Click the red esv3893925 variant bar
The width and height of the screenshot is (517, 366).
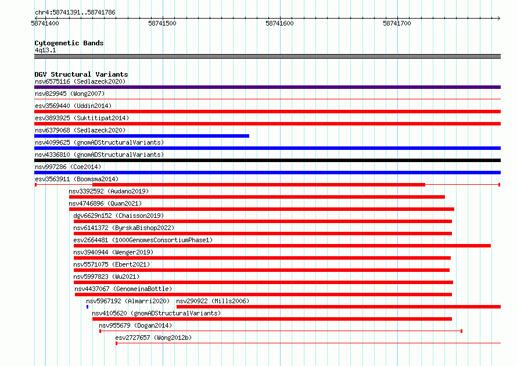click(267, 124)
